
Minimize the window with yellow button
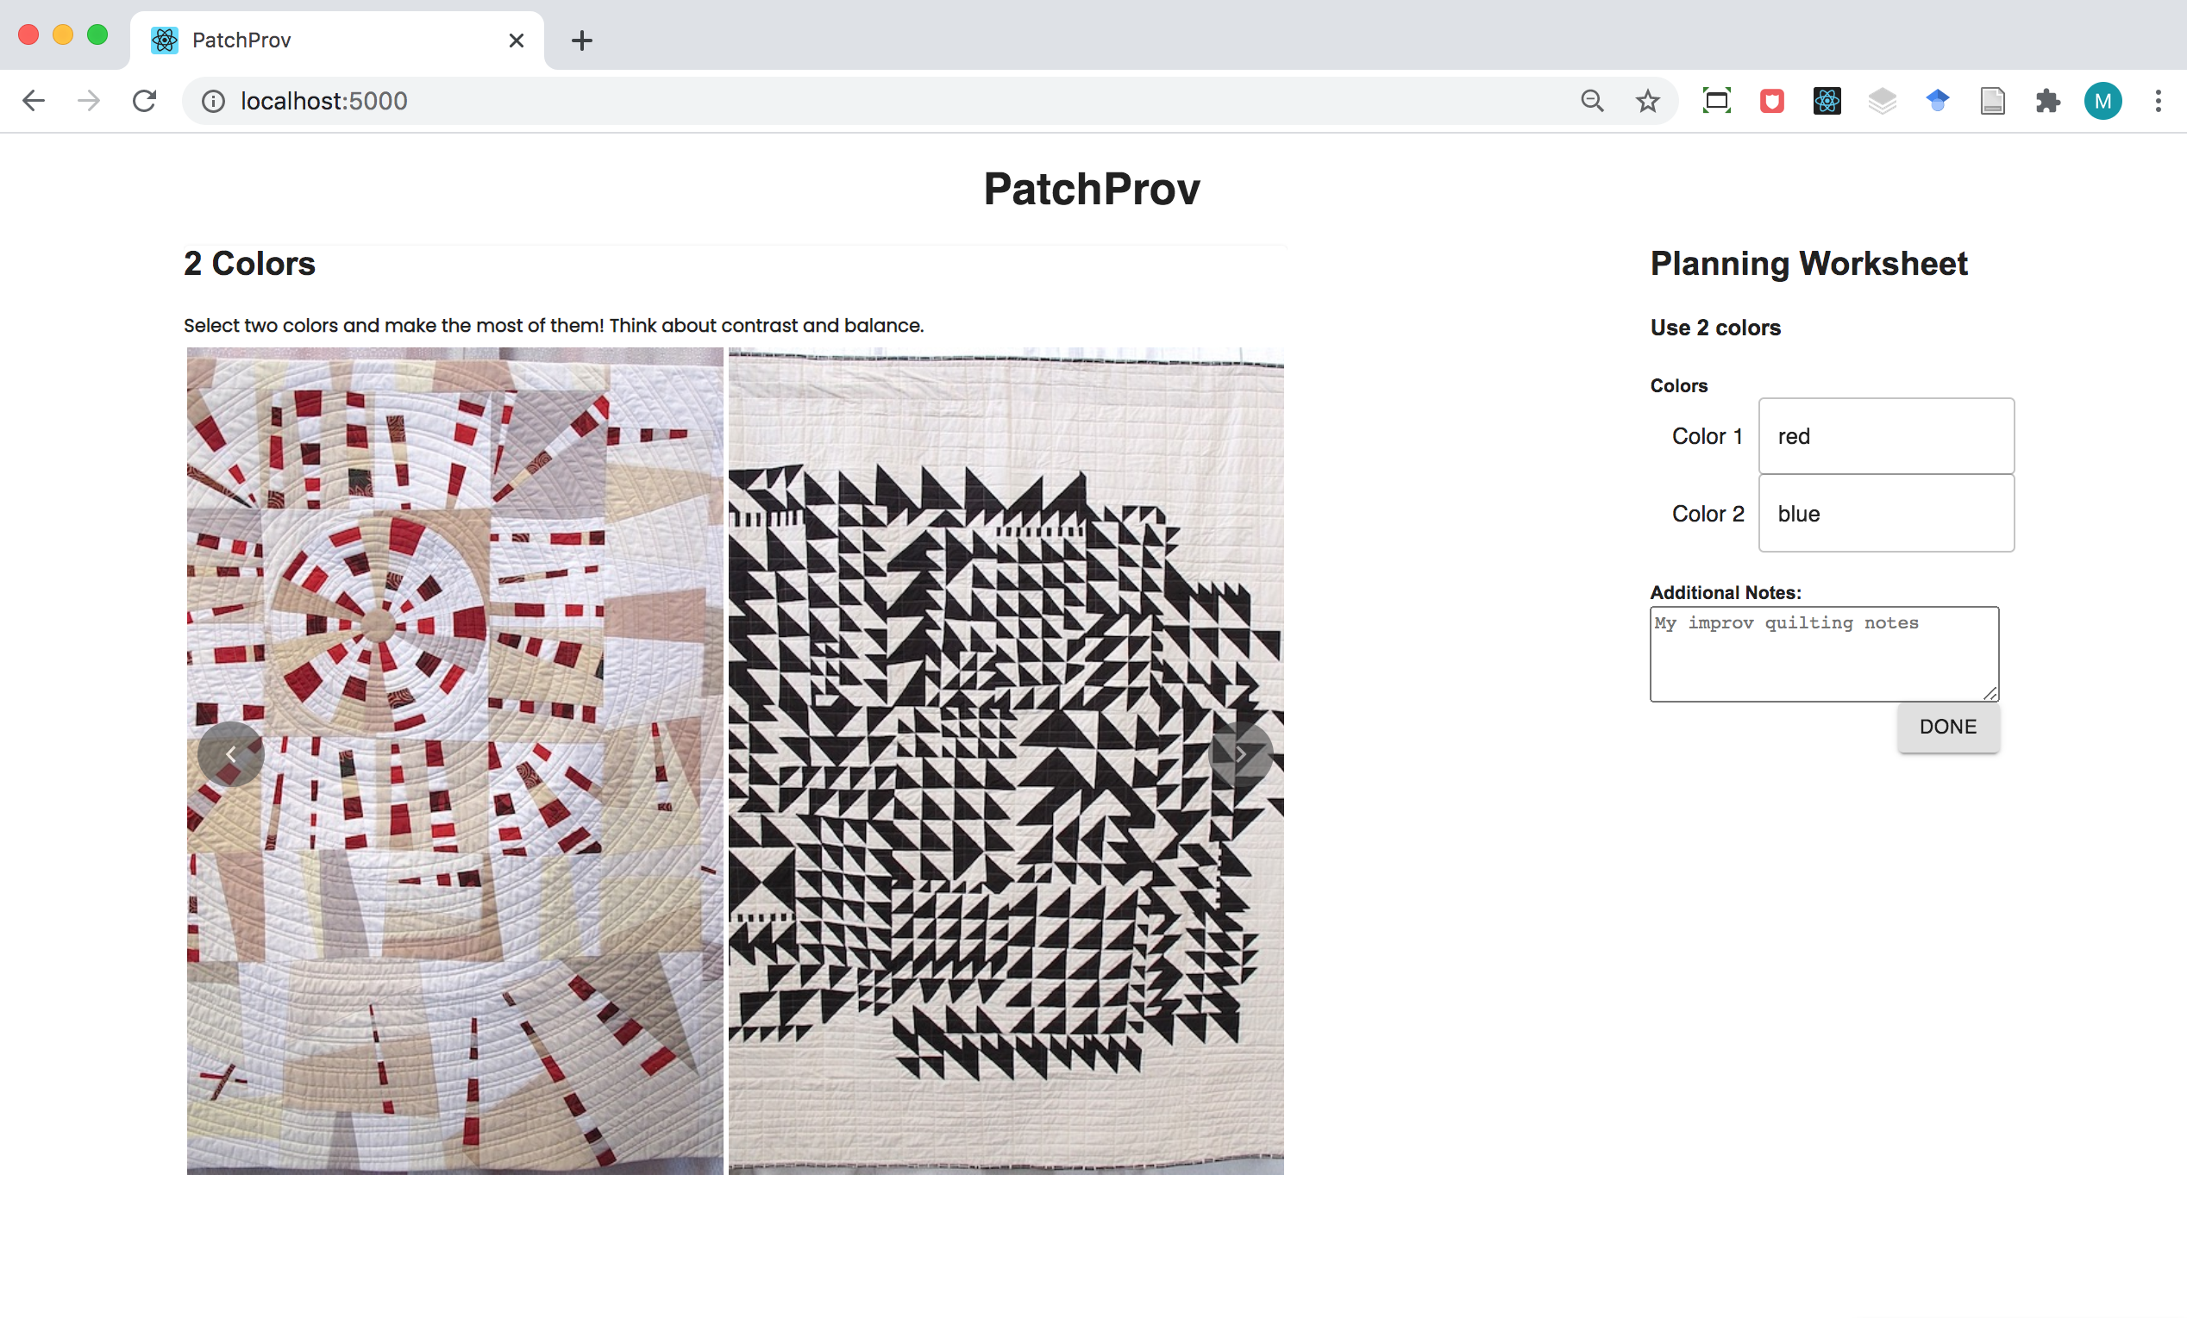coord(63,34)
